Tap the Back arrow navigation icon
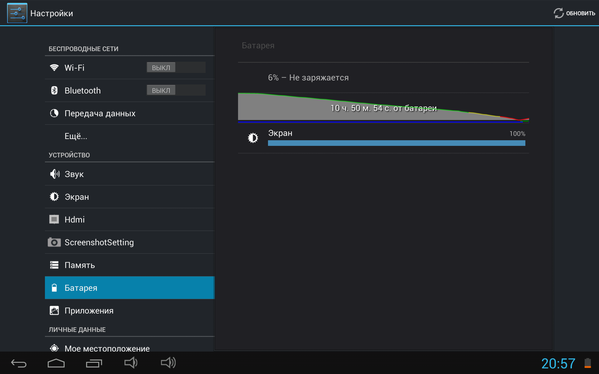 point(19,363)
